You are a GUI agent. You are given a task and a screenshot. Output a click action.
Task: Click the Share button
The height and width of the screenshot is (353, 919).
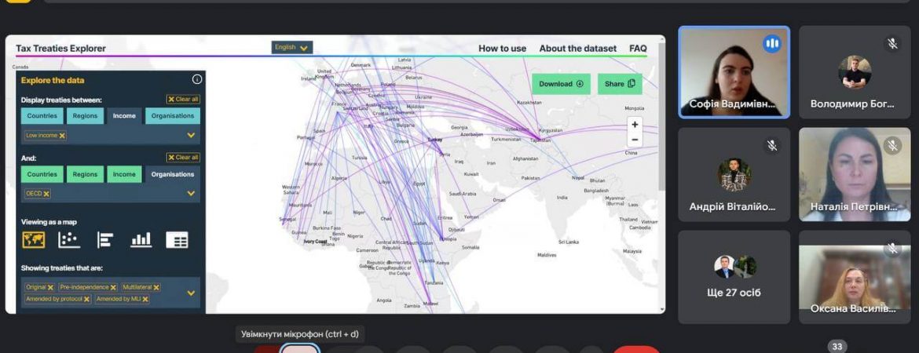tap(620, 84)
